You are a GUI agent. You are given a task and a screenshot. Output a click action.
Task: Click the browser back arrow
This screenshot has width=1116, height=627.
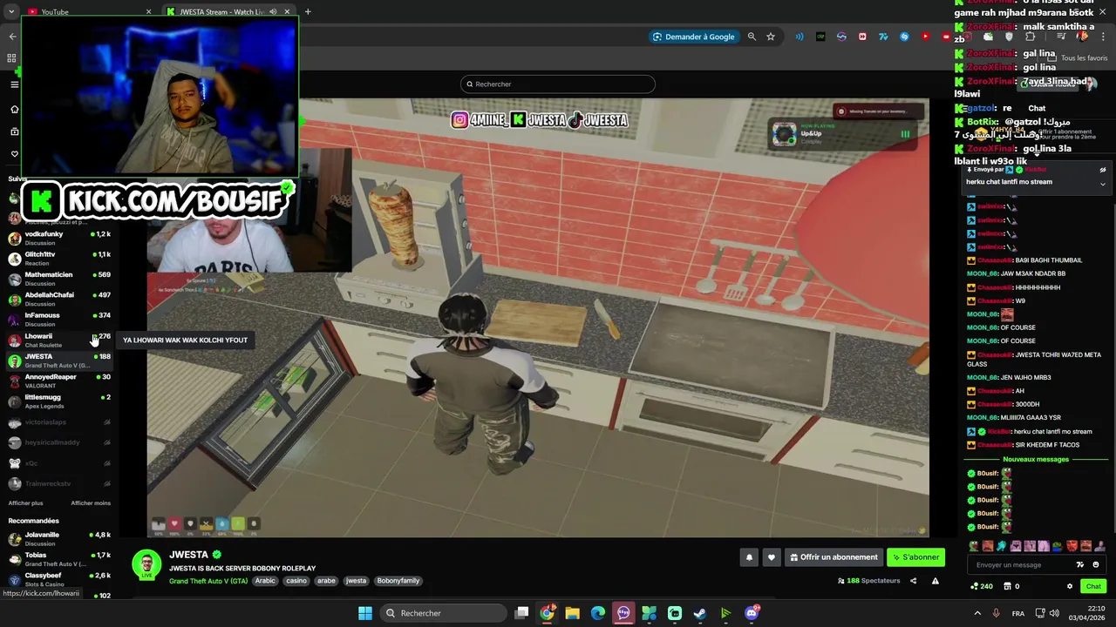(x=12, y=37)
